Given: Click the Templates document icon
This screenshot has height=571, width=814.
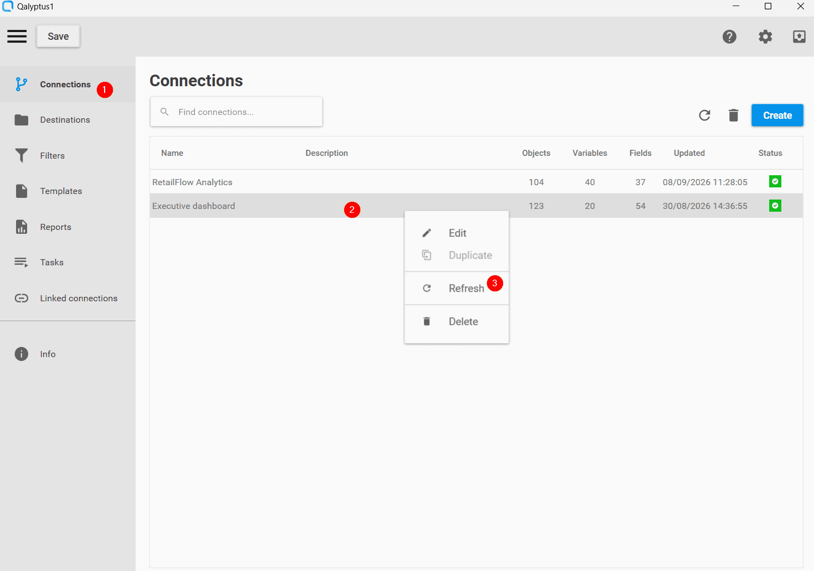Looking at the screenshot, I should 22,191.
